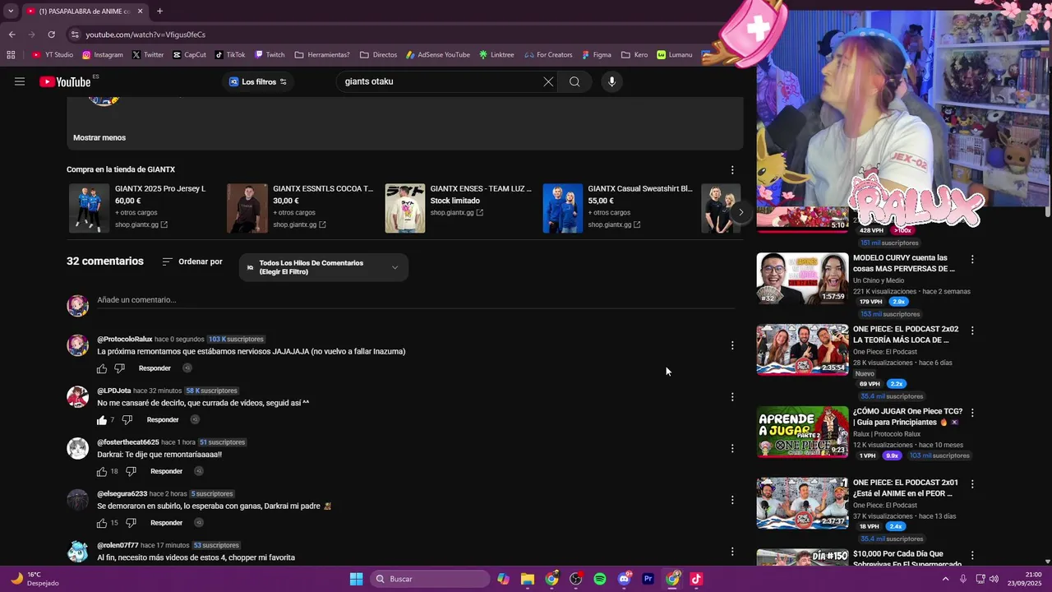Open the CapCut bookmark
The image size is (1052, 592).
190,55
